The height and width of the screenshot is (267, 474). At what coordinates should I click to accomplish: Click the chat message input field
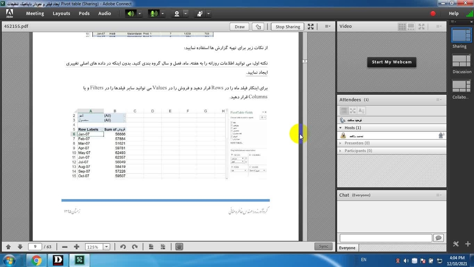click(385, 238)
